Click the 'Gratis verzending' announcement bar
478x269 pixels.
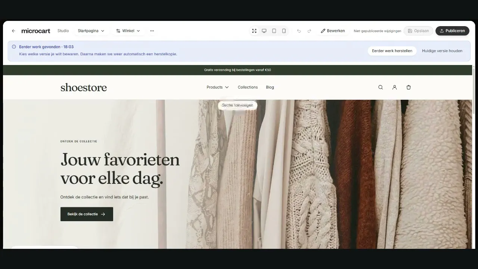click(238, 70)
